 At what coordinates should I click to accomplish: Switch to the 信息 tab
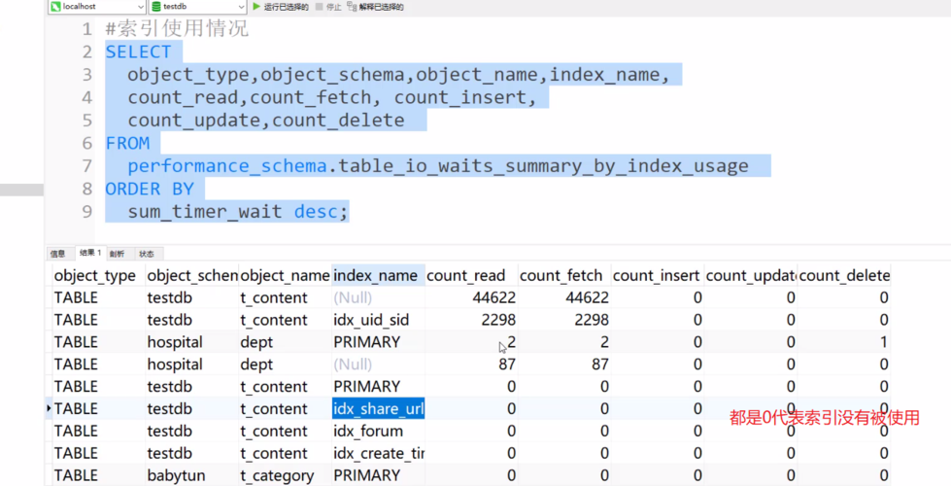click(x=57, y=254)
